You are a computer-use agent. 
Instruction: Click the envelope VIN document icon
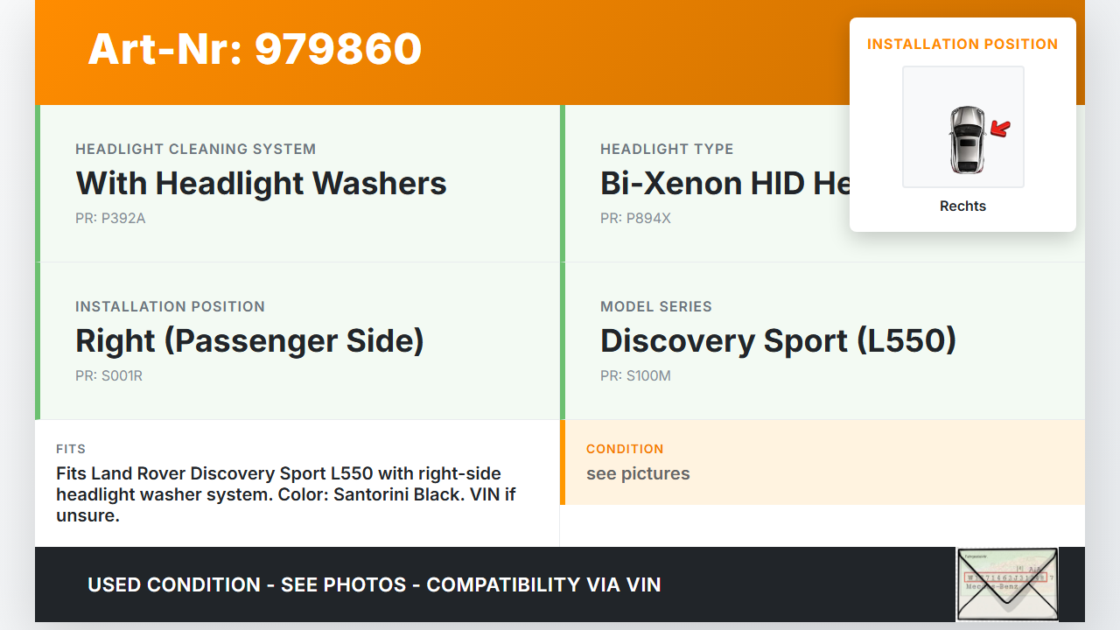pyautogui.click(x=1006, y=584)
